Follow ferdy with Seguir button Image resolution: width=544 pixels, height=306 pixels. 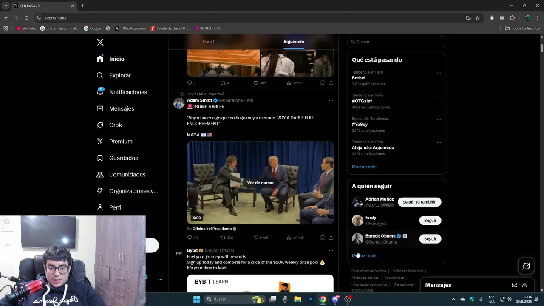[430, 221]
